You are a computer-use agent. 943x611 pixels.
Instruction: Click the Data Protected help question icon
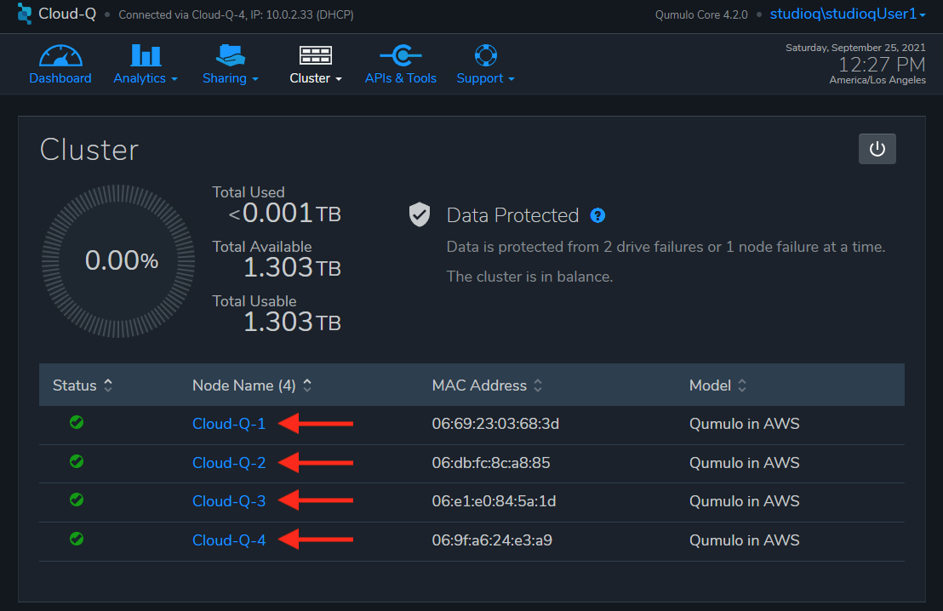(597, 215)
